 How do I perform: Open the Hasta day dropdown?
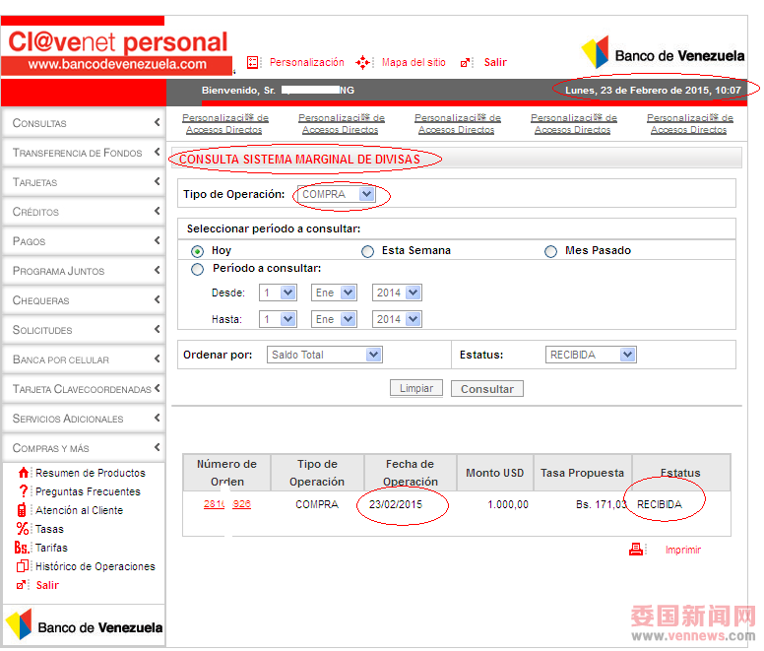[278, 319]
